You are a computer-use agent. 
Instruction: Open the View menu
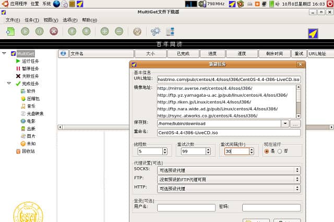(51, 20)
